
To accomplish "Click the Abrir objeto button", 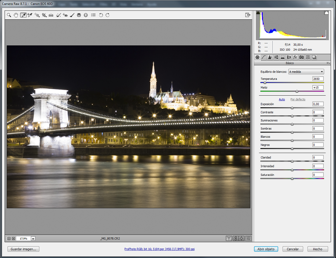I will point(266,249).
